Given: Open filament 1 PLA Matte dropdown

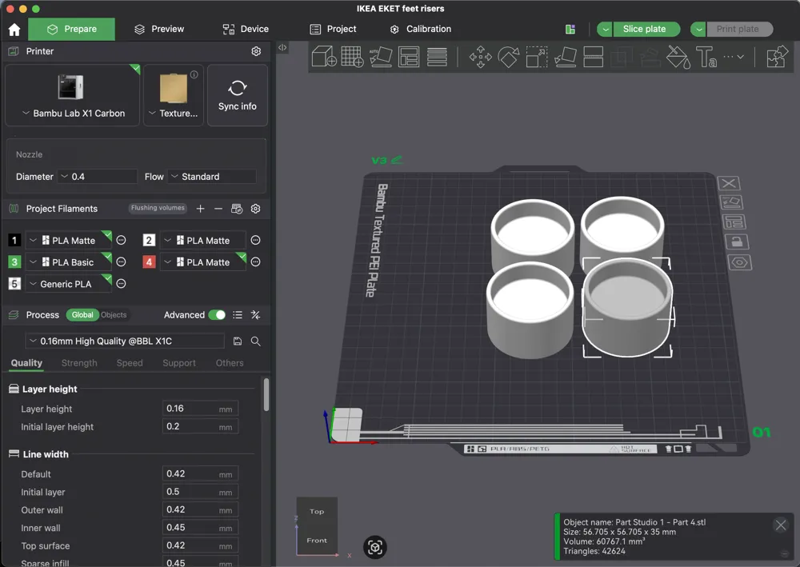Looking at the screenshot, I should click(68, 240).
